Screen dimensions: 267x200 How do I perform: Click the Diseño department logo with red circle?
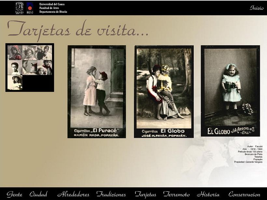tap(30, 8)
